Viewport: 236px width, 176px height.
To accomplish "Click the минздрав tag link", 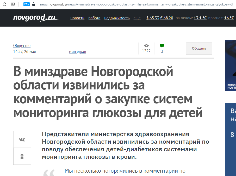I will pyautogui.click(x=77, y=52).
